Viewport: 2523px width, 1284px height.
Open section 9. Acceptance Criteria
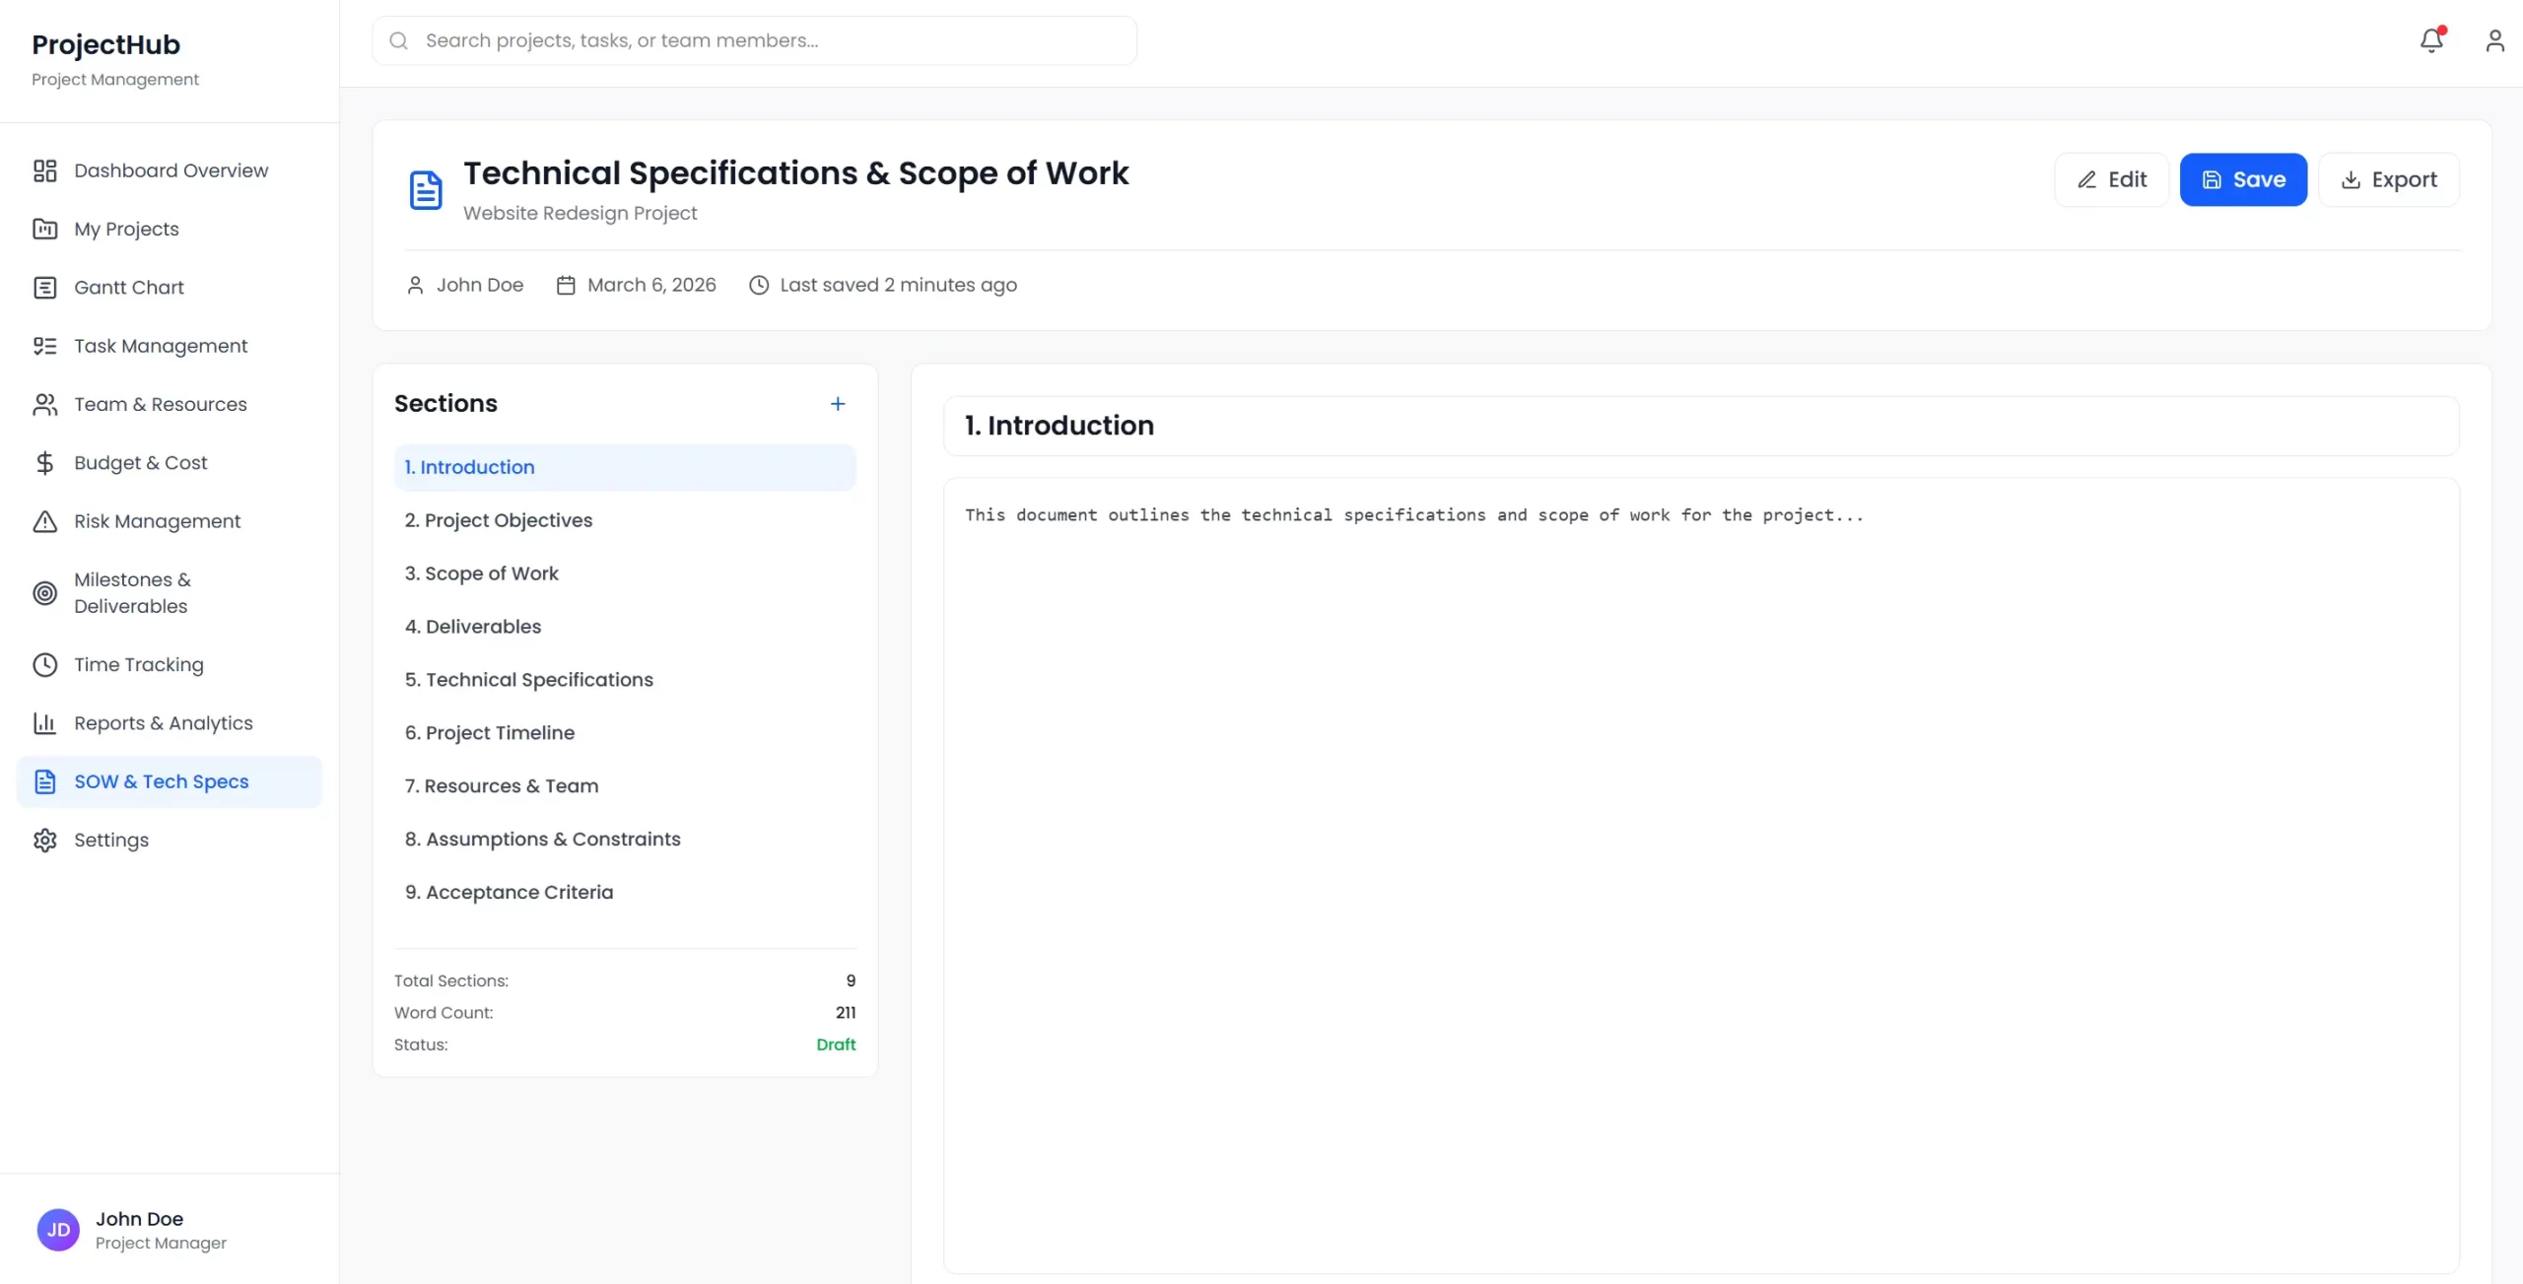[509, 893]
